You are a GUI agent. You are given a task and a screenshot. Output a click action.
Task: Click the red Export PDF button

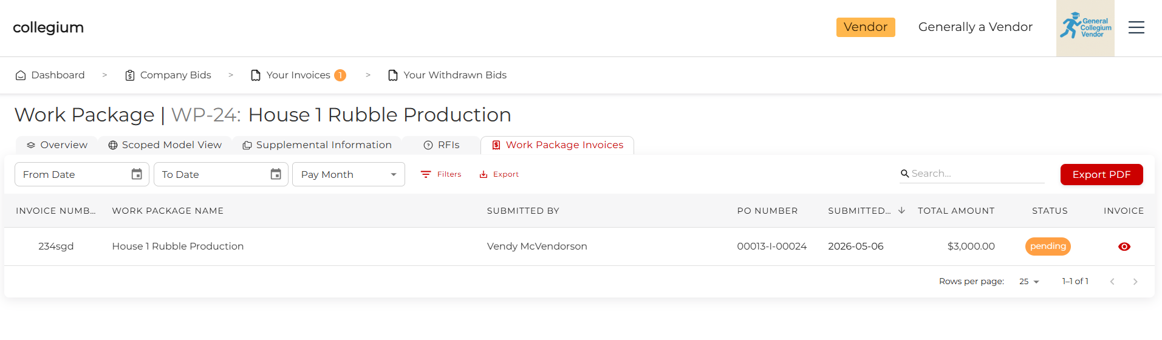coord(1102,174)
